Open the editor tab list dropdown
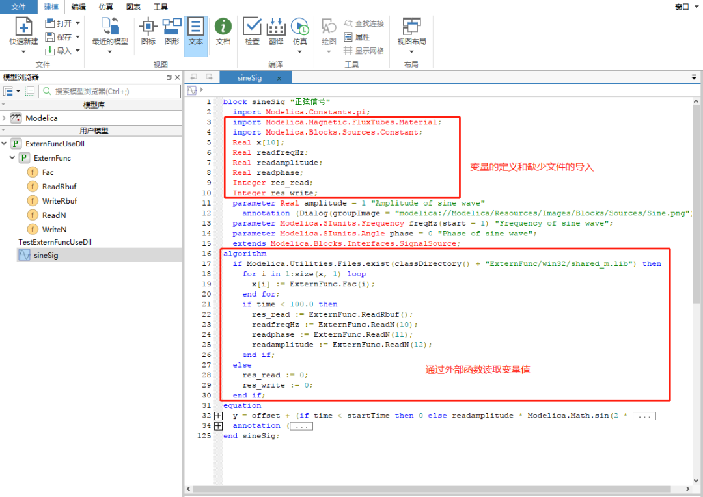Viewport: 703px width, 497px height. click(694, 77)
